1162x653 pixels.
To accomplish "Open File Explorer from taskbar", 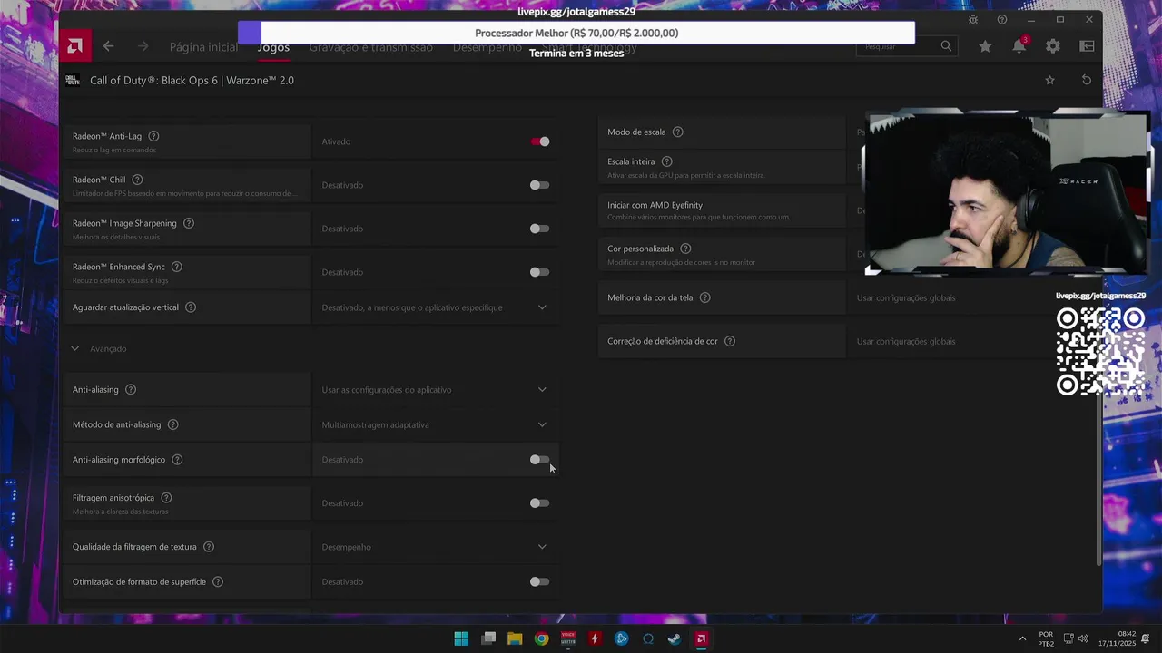I will [x=515, y=638].
